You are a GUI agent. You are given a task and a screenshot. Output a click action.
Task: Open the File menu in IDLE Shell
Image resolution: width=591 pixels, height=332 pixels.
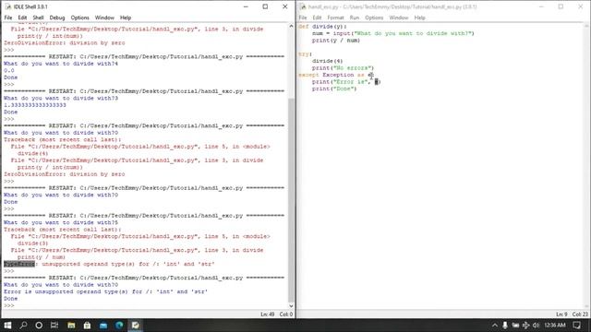8,18
